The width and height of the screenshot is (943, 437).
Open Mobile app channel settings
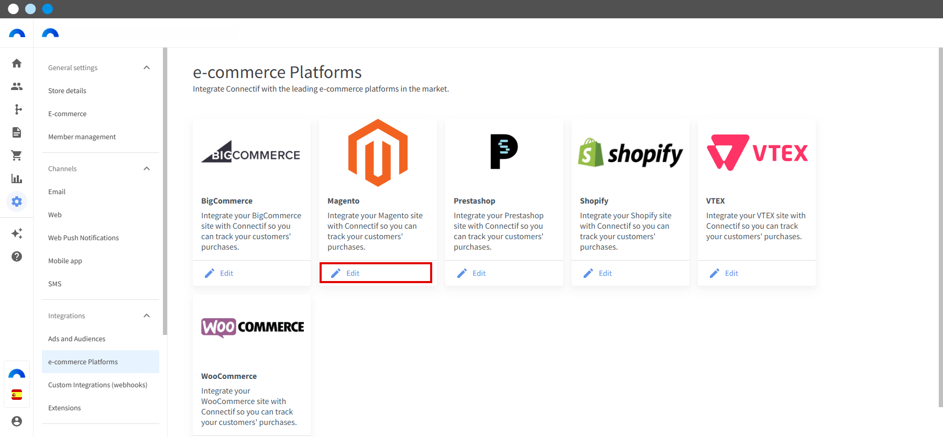pyautogui.click(x=101, y=261)
